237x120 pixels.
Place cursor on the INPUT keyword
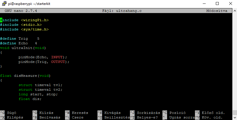(57, 57)
